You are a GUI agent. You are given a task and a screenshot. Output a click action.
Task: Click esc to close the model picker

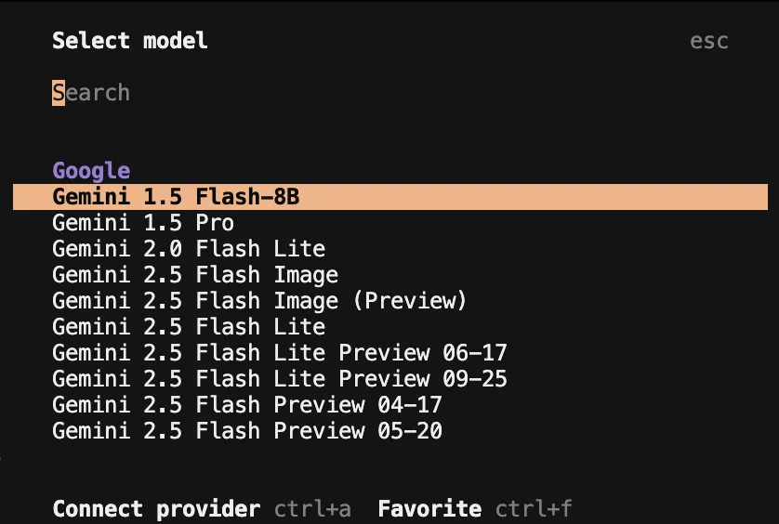[x=709, y=41]
